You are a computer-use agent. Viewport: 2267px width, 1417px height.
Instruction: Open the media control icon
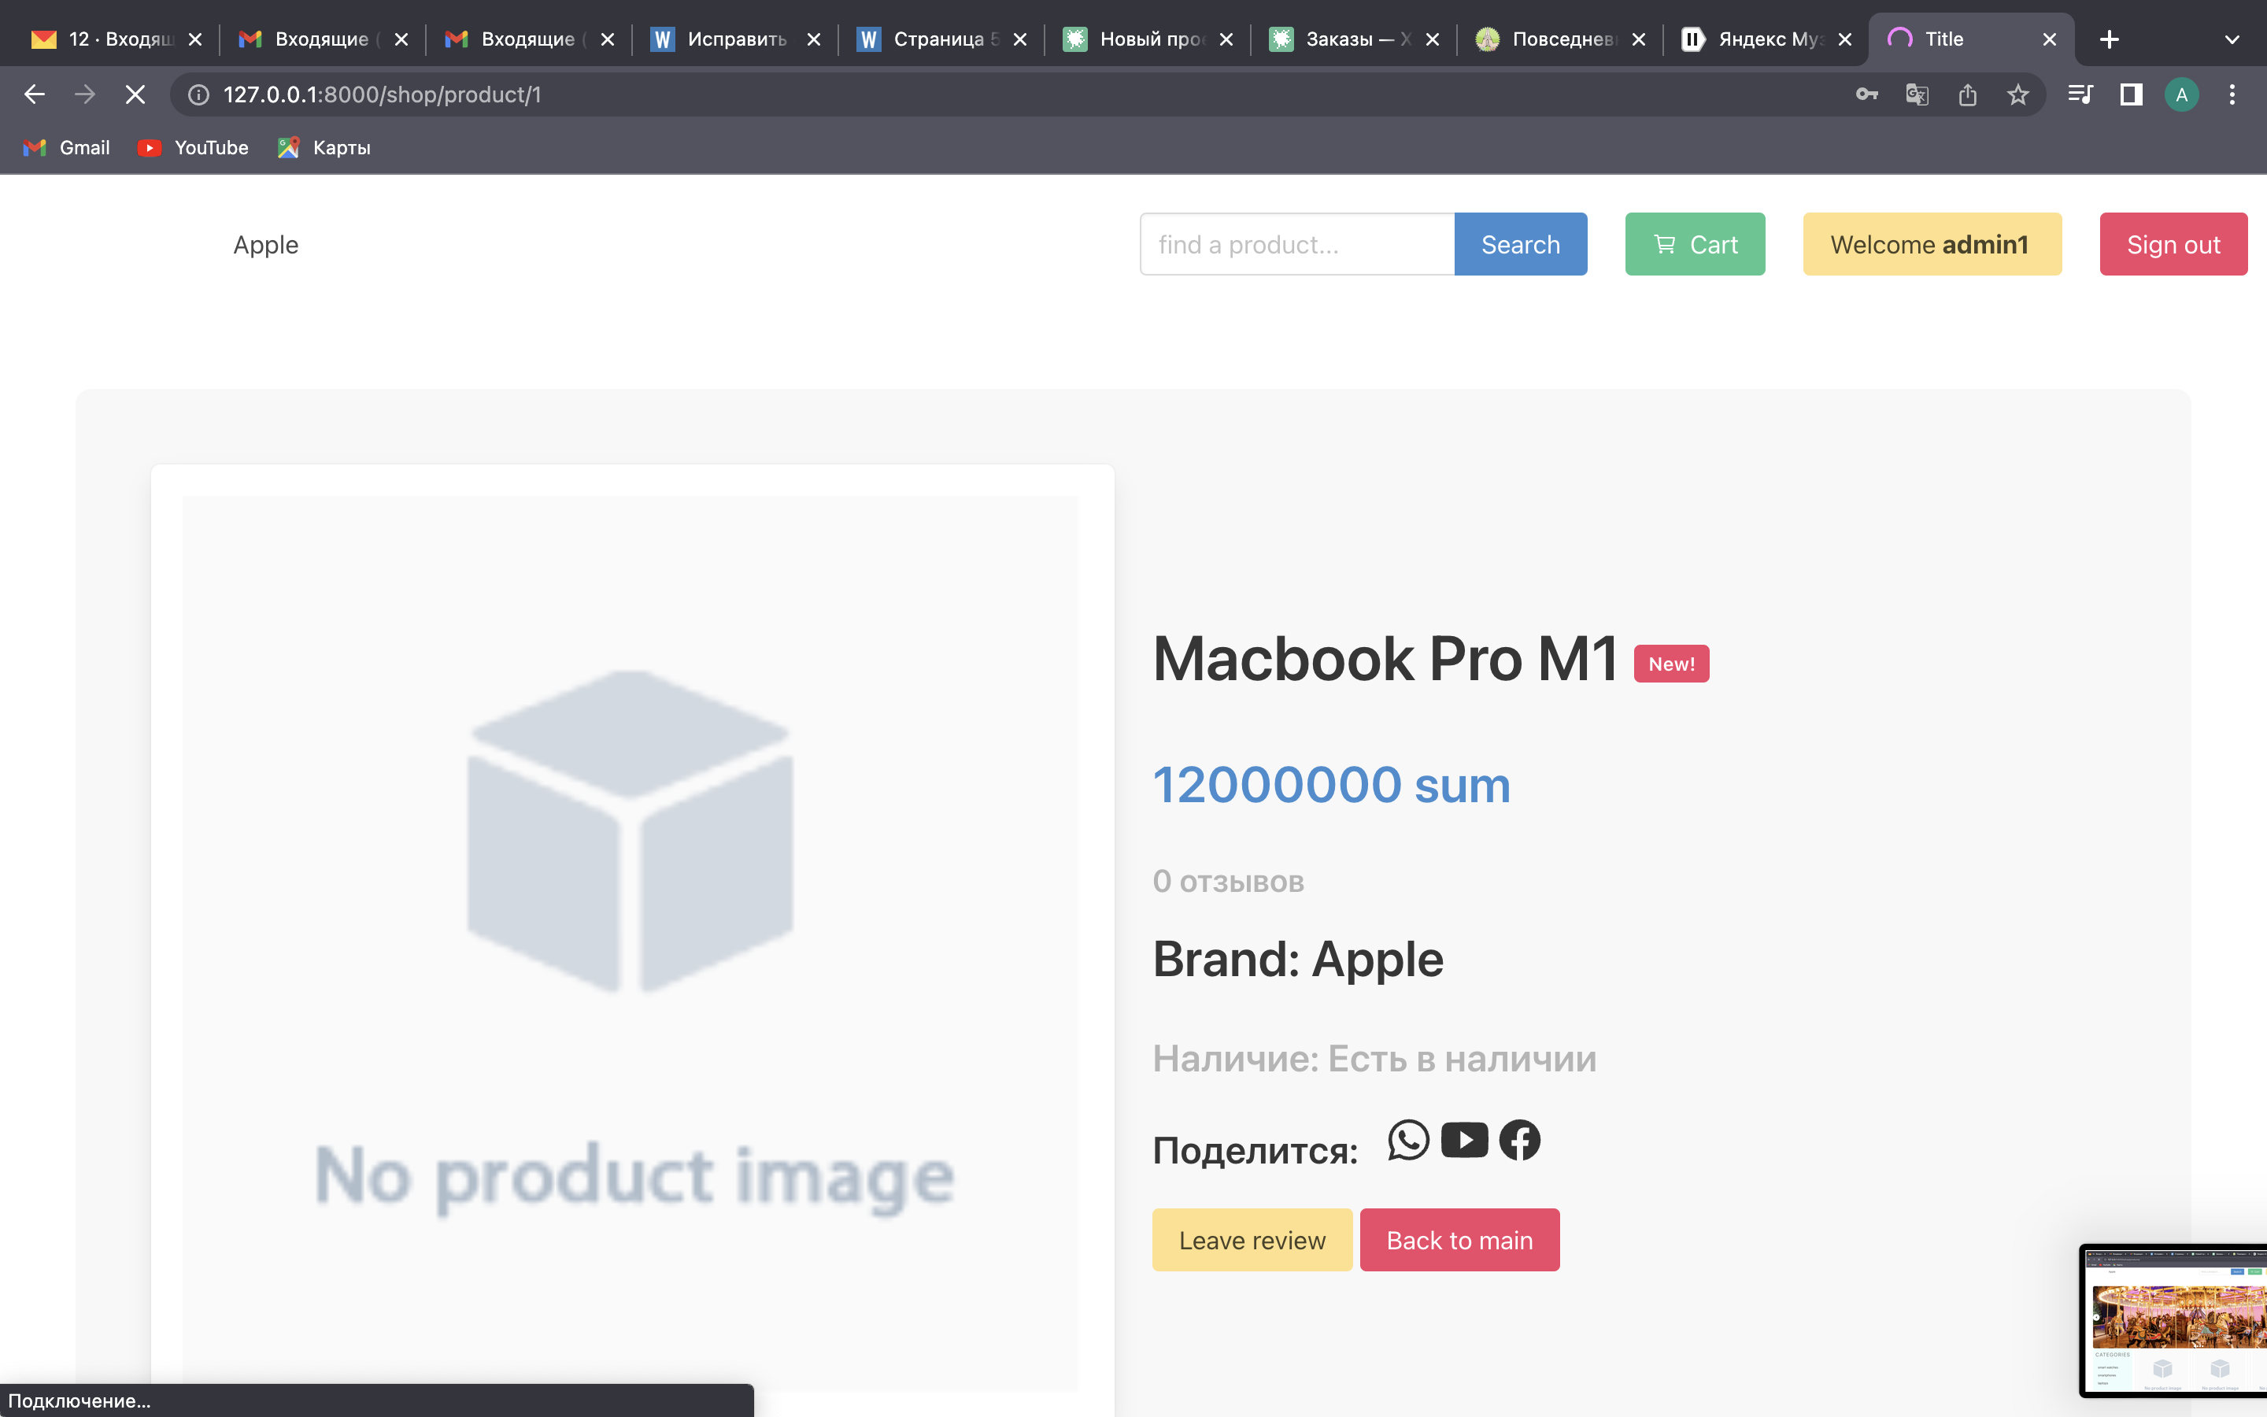pyautogui.click(x=2080, y=94)
